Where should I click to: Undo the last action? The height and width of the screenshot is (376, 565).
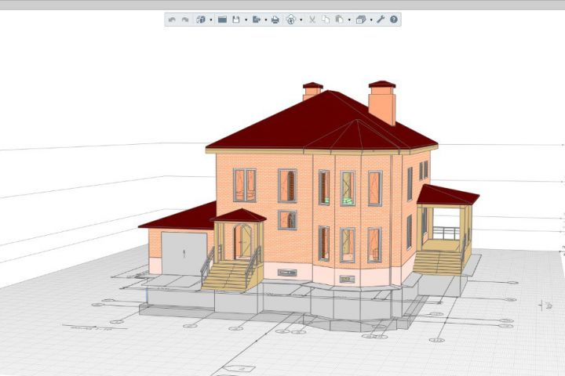(x=172, y=20)
